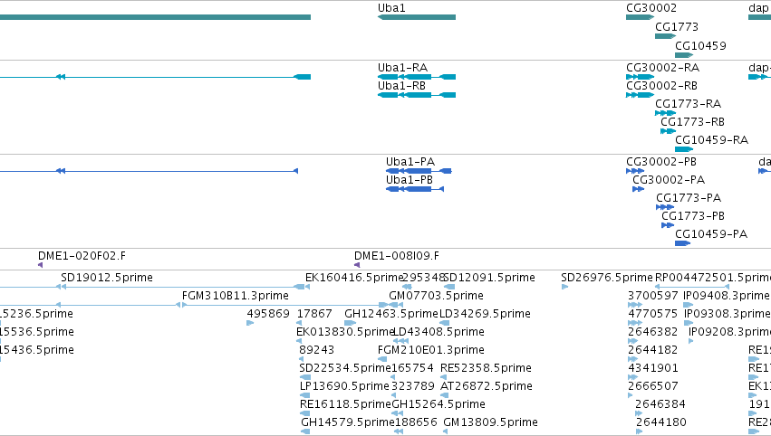771x436 pixels.
Task: Open the CG10459-RA transcript label
Action: click(711, 140)
